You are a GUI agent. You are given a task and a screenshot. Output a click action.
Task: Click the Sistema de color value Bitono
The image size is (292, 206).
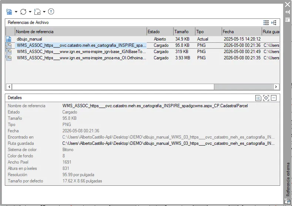click(68, 150)
